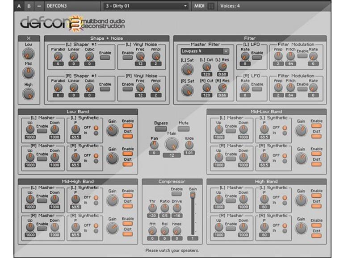The width and height of the screenshot is (344, 258).
Task: Enable the [L] Shaper #1
Action: coord(105,58)
